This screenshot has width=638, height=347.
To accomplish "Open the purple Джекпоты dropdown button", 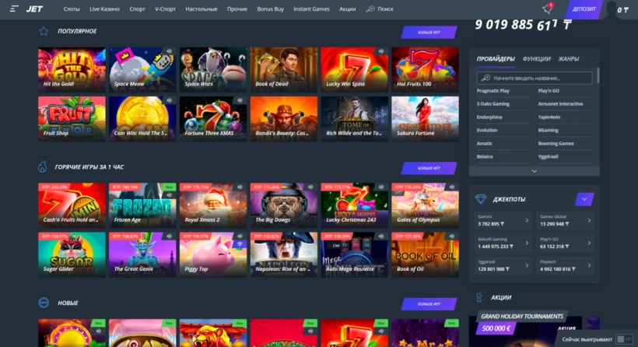I will click(x=584, y=198).
